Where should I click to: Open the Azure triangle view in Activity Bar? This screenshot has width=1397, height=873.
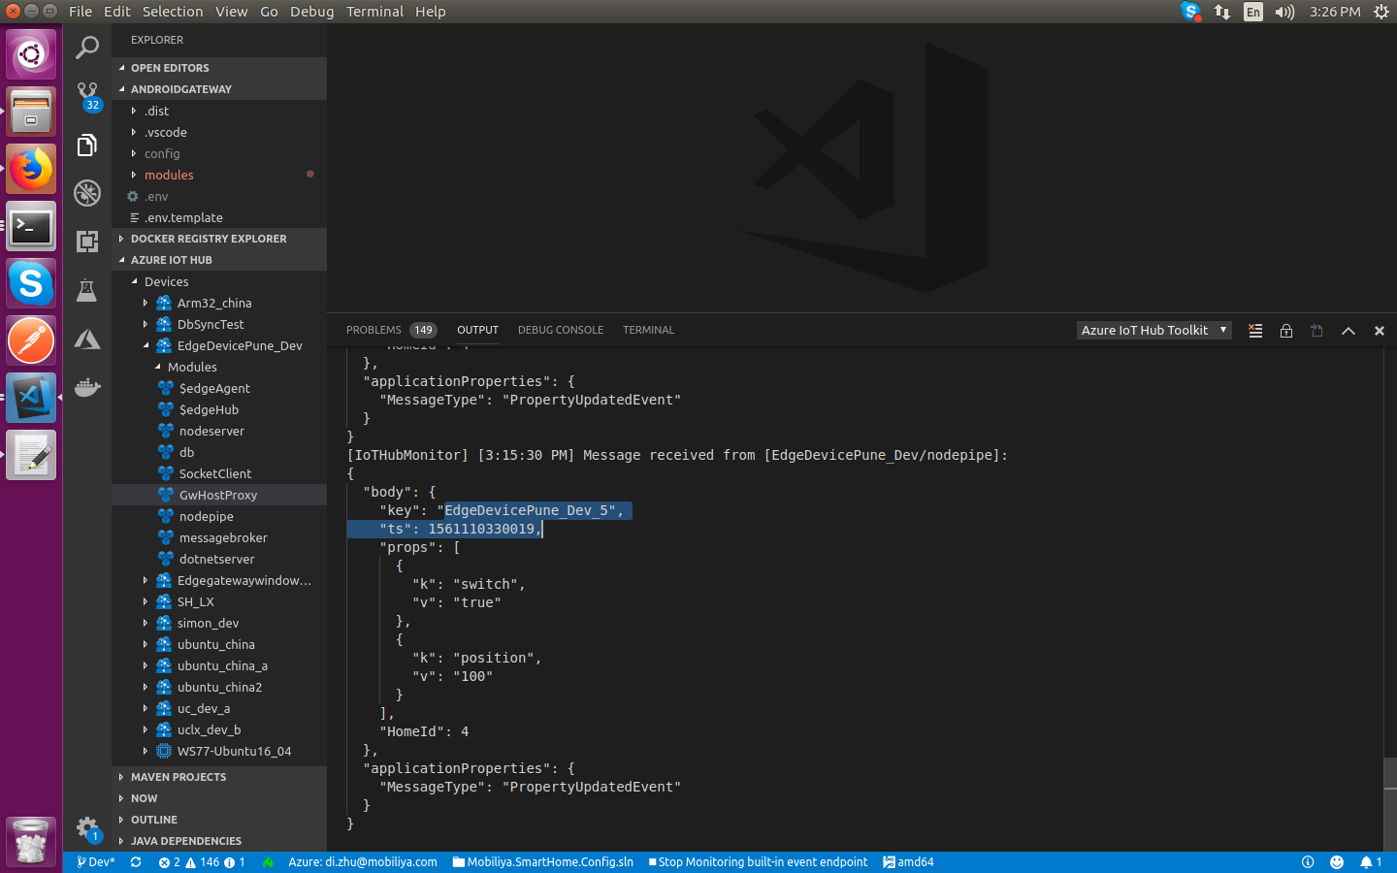[87, 339]
